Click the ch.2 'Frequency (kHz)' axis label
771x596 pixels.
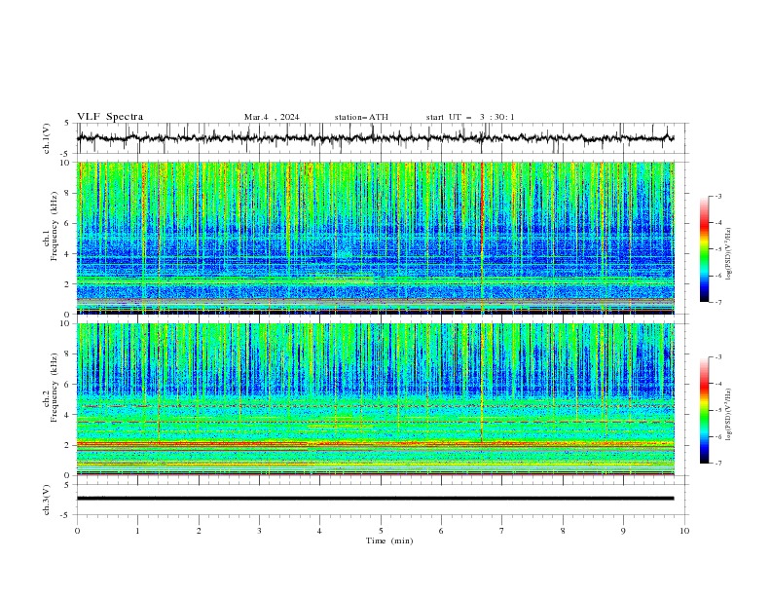pos(55,387)
